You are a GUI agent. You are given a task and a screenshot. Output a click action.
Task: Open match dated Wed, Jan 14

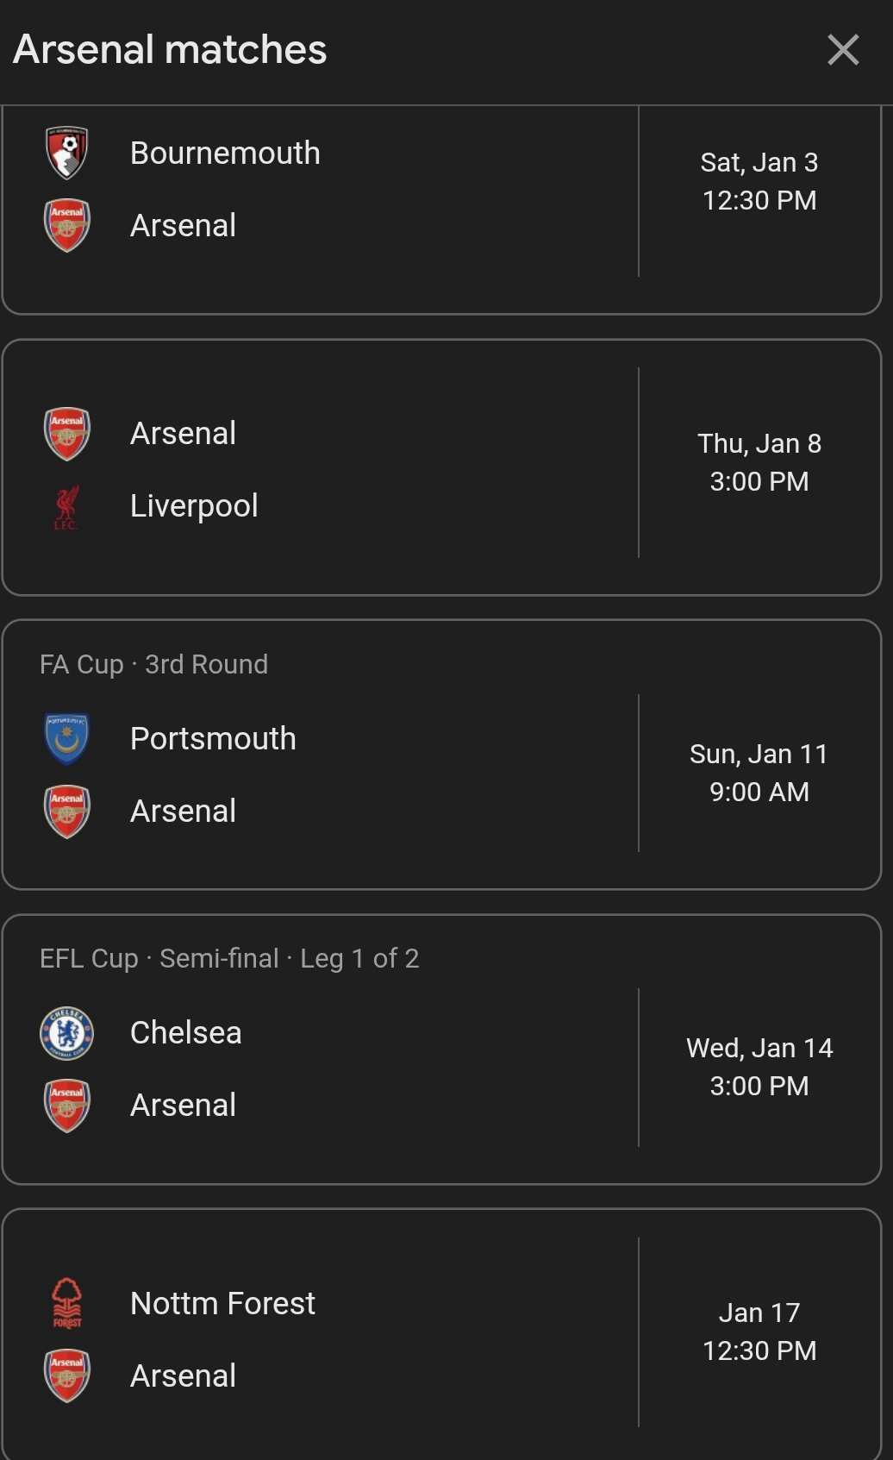(x=759, y=1067)
